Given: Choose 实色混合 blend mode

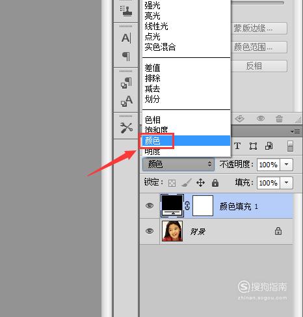Looking at the screenshot, I should (187, 47).
